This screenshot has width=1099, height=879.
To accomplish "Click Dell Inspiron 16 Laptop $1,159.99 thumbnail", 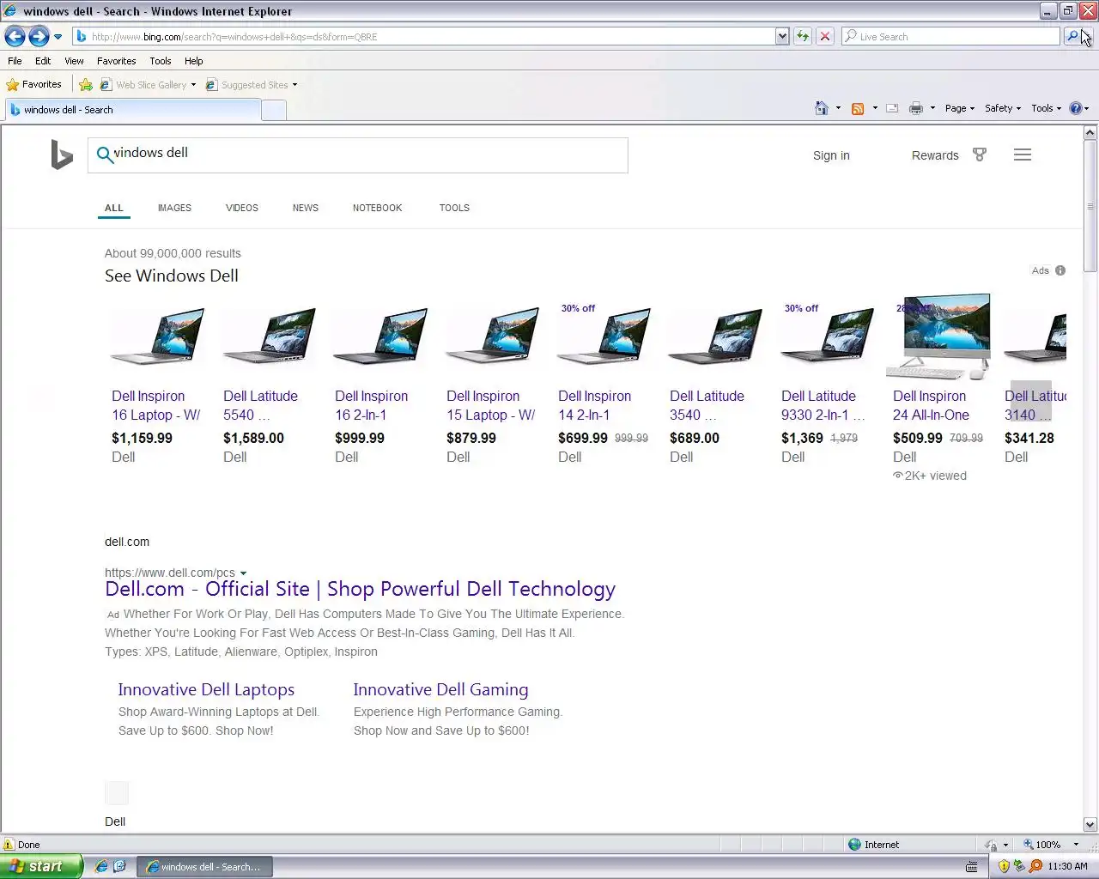I will pyautogui.click(x=158, y=336).
